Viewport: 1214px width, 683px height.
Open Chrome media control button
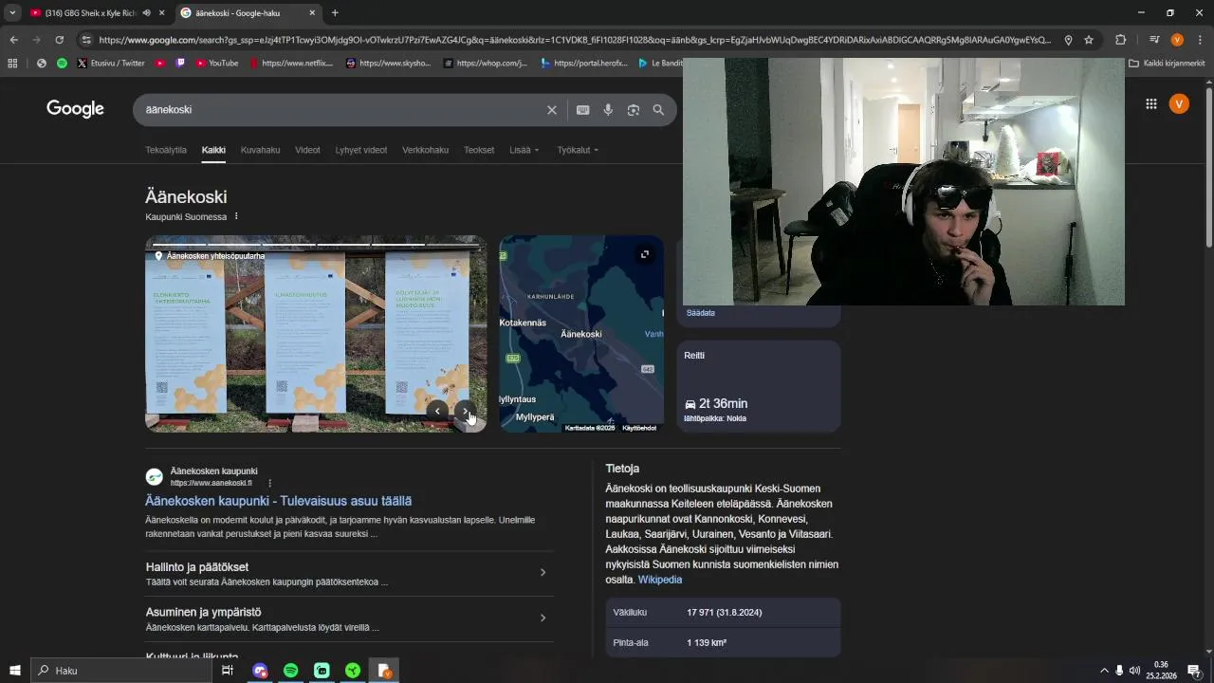click(1154, 40)
